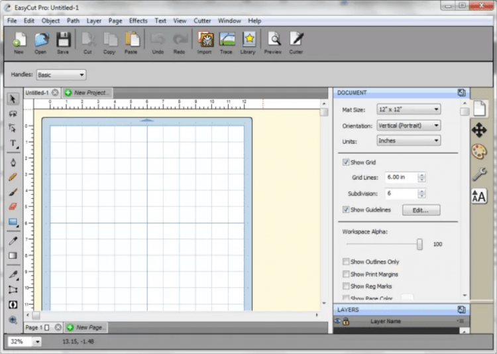
Task: Create a new file with New icon
Action: tap(19, 43)
